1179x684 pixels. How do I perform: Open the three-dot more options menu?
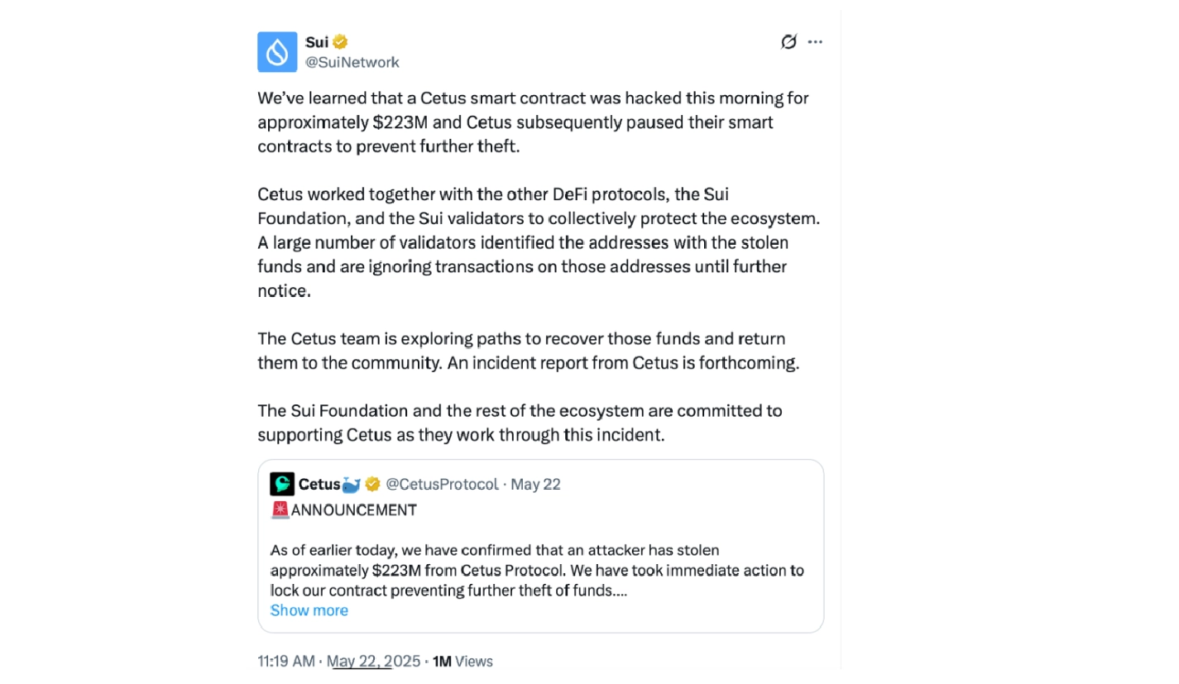coord(816,41)
